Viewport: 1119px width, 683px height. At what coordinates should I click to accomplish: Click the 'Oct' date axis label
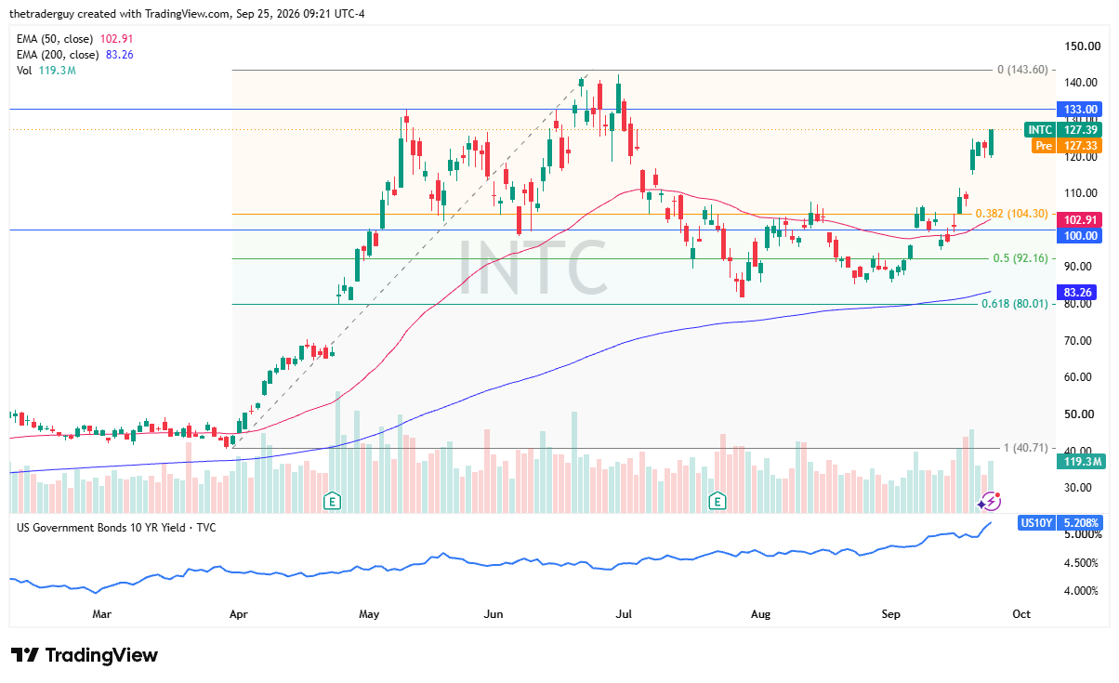pyautogui.click(x=1021, y=614)
